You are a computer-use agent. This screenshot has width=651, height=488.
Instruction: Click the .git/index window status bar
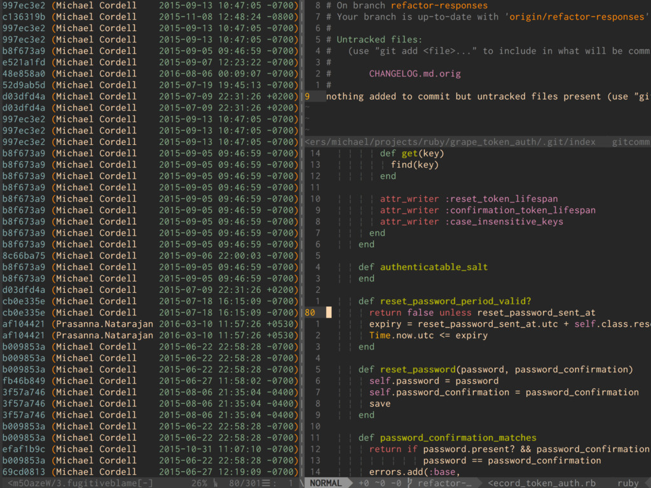[x=478, y=142]
